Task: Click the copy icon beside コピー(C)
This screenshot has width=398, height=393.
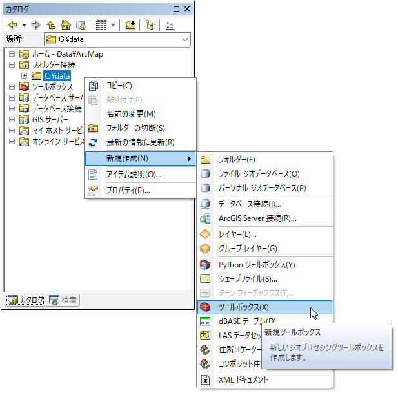Action: coord(93,86)
